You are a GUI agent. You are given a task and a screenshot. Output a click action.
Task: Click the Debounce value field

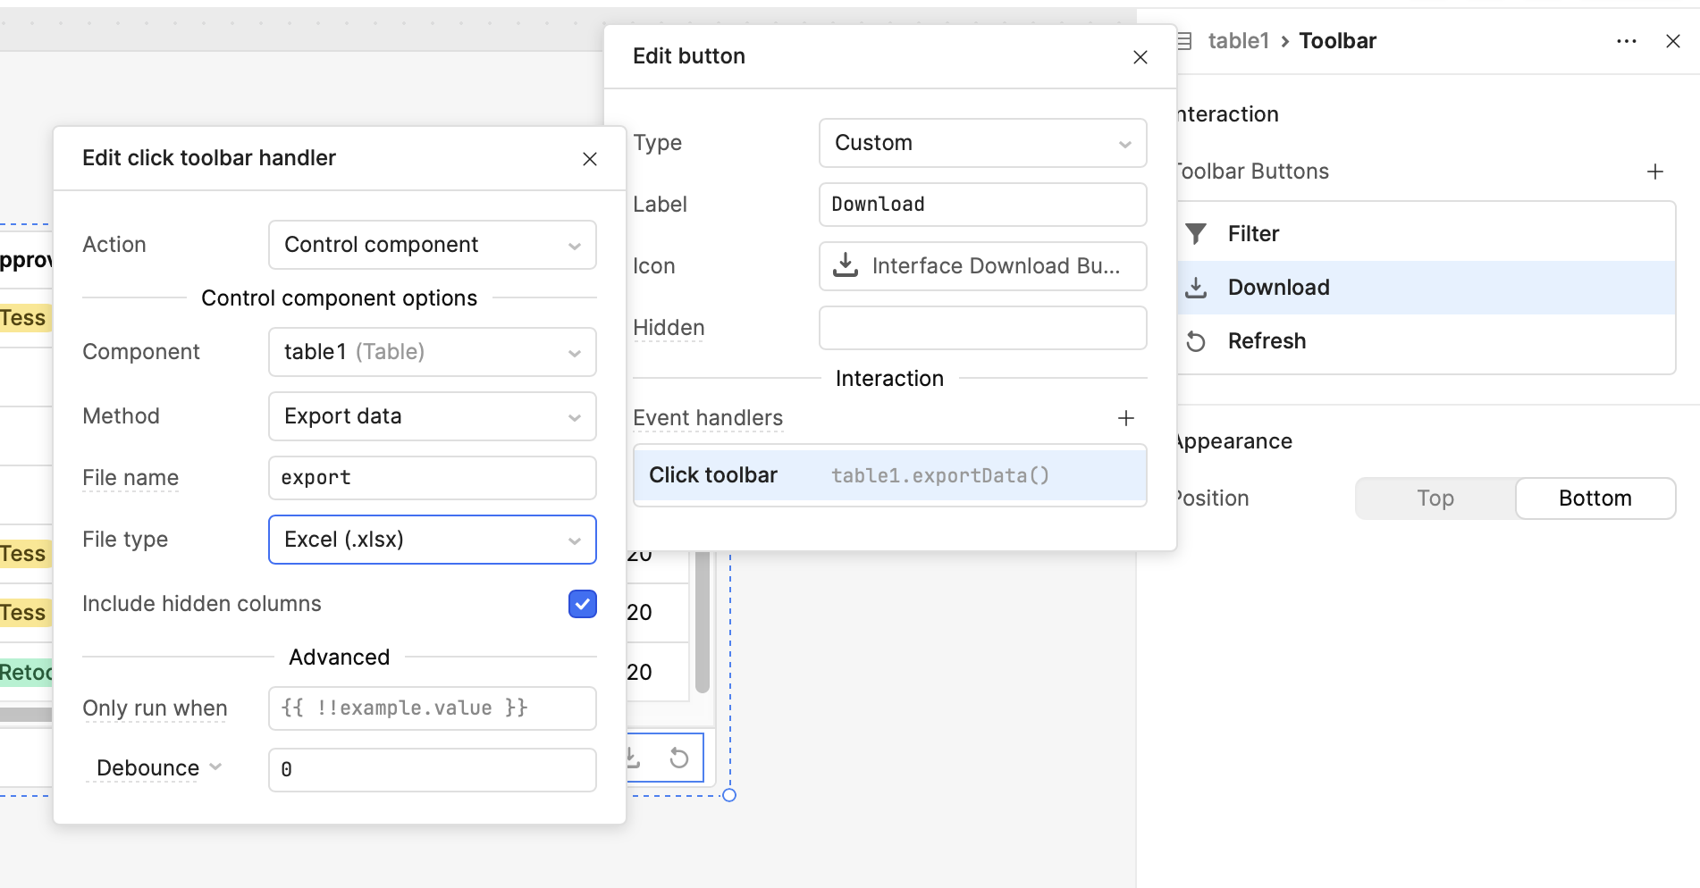[433, 770]
